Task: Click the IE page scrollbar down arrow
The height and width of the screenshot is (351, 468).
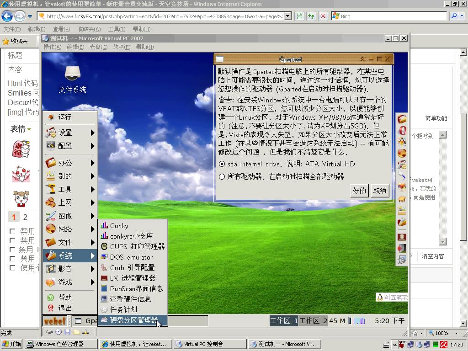Action: [x=463, y=324]
